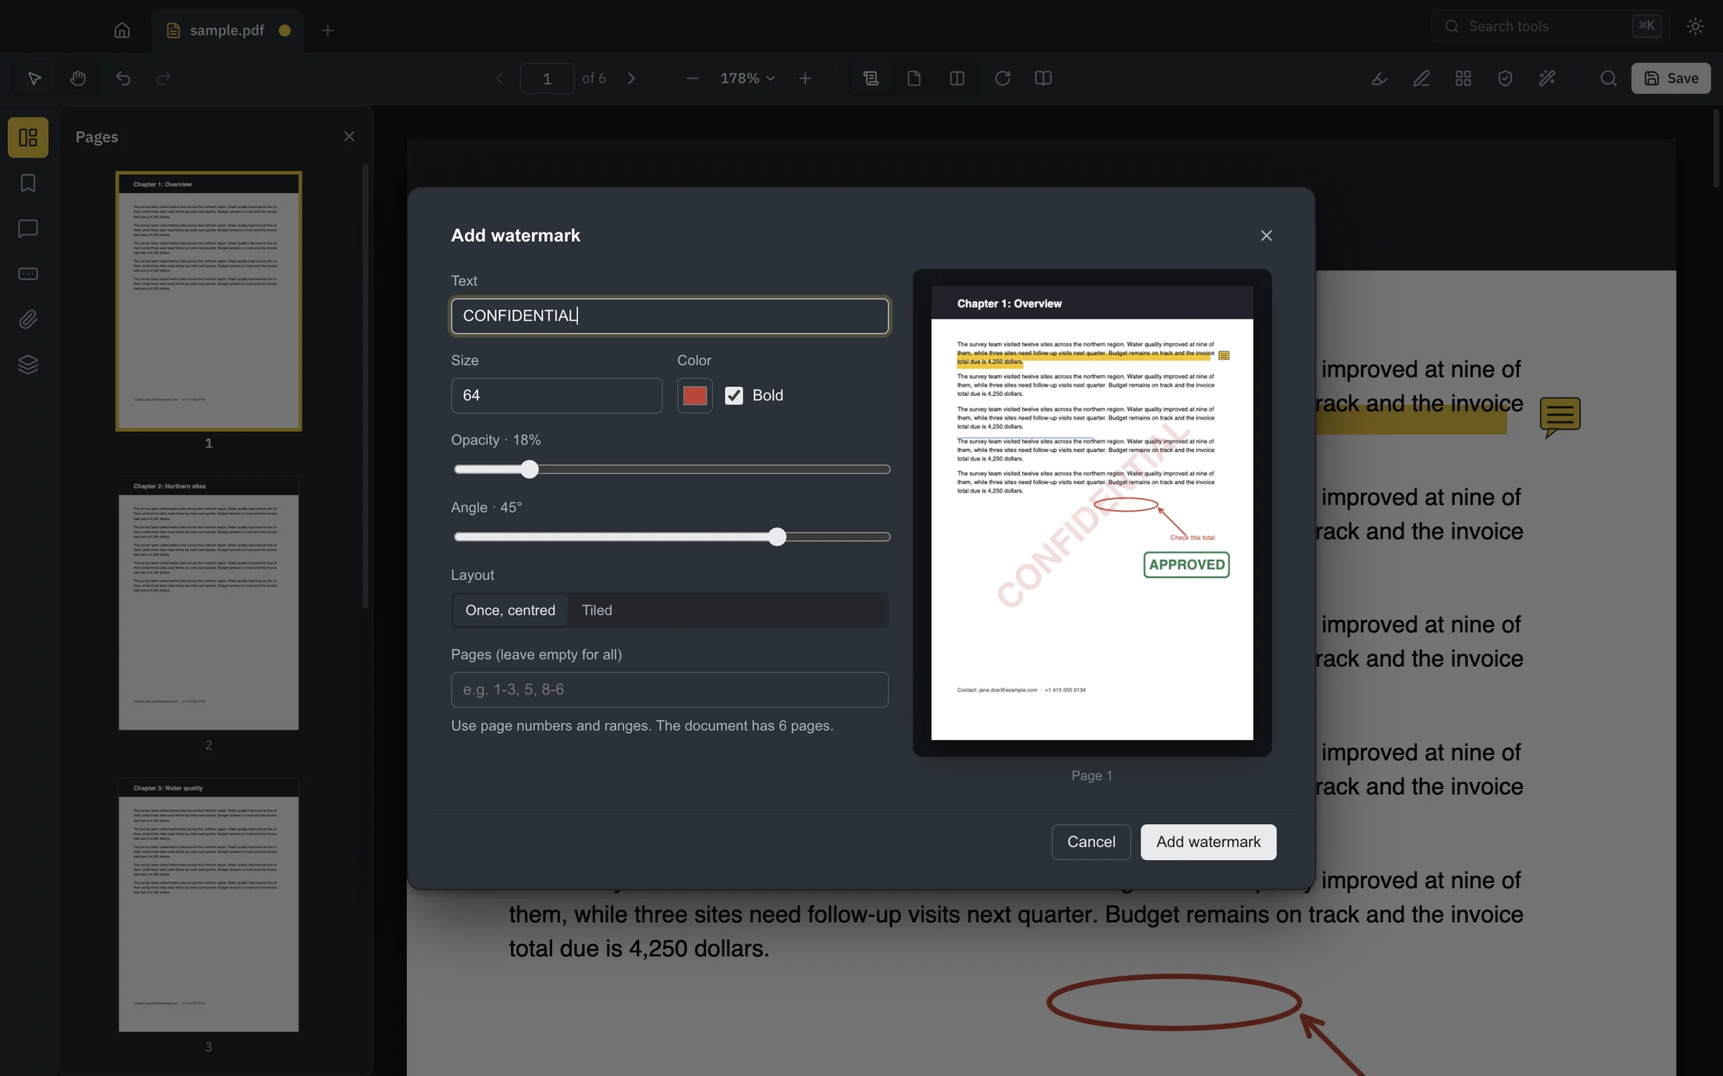Open the red watermark color swatch
This screenshot has height=1076, width=1723.
(x=695, y=396)
